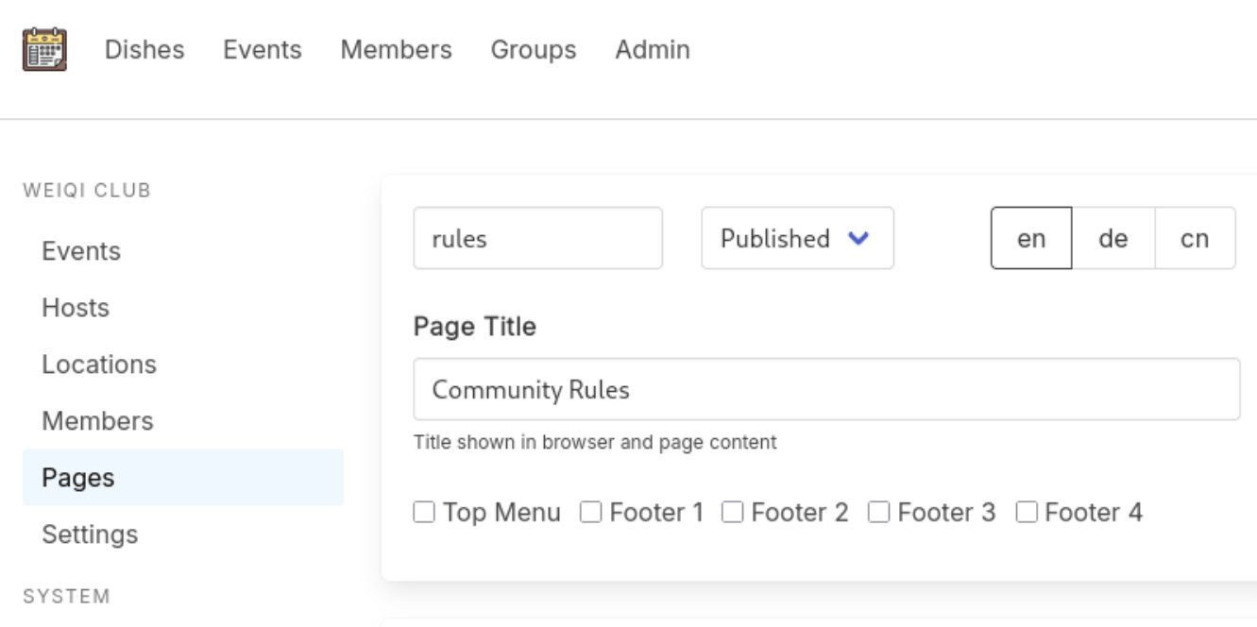Click inside the Page Title field
This screenshot has height=627, width=1257.
click(826, 388)
